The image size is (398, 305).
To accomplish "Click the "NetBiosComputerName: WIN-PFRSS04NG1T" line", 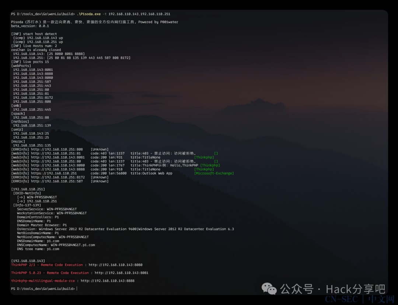I will pyautogui.click(x=53, y=237).
